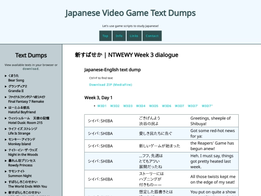This screenshot has height=196, width=261.
Task: Expand the 新すばらしきこのせかい entry arrow
Action: coord(6,193)
